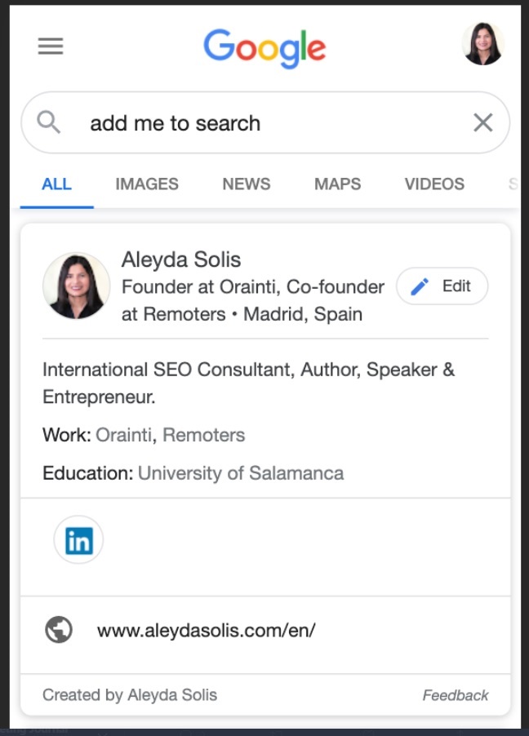The image size is (529, 736).
Task: Open the VIDEOS tab
Action: pyautogui.click(x=434, y=184)
